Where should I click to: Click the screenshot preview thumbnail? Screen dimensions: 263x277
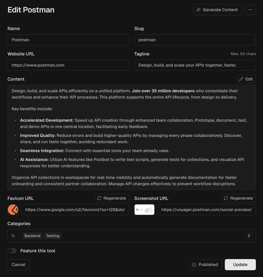point(144,209)
